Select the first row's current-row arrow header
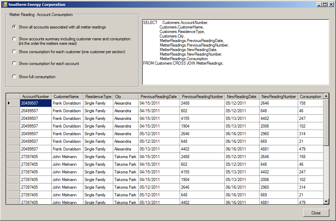Viewport: 336px width, 221px height. (x=13, y=103)
